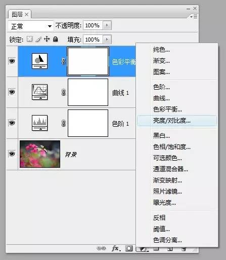Select the layer name 色彩平衡
226x260 pixels.
[124, 62]
